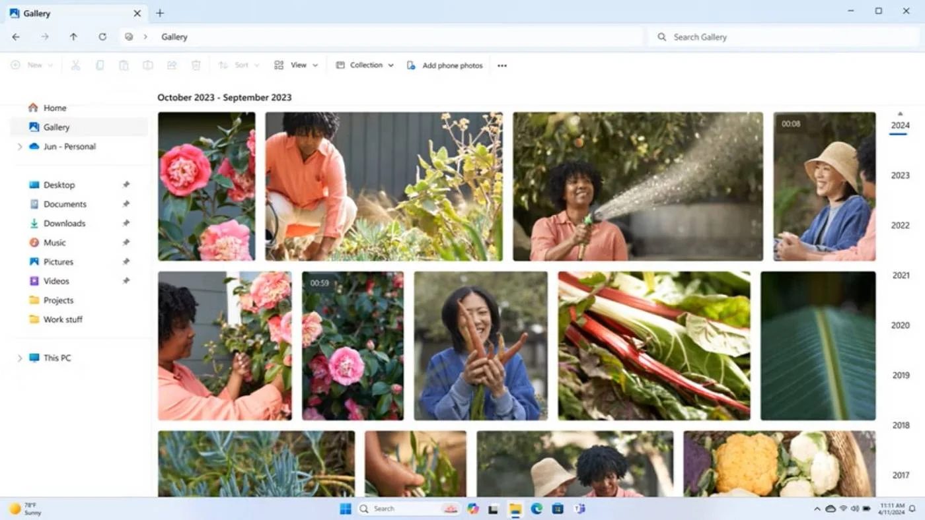Viewport: 925px width, 520px height.
Task: Open a new tab with plus button
Action: pyautogui.click(x=160, y=13)
